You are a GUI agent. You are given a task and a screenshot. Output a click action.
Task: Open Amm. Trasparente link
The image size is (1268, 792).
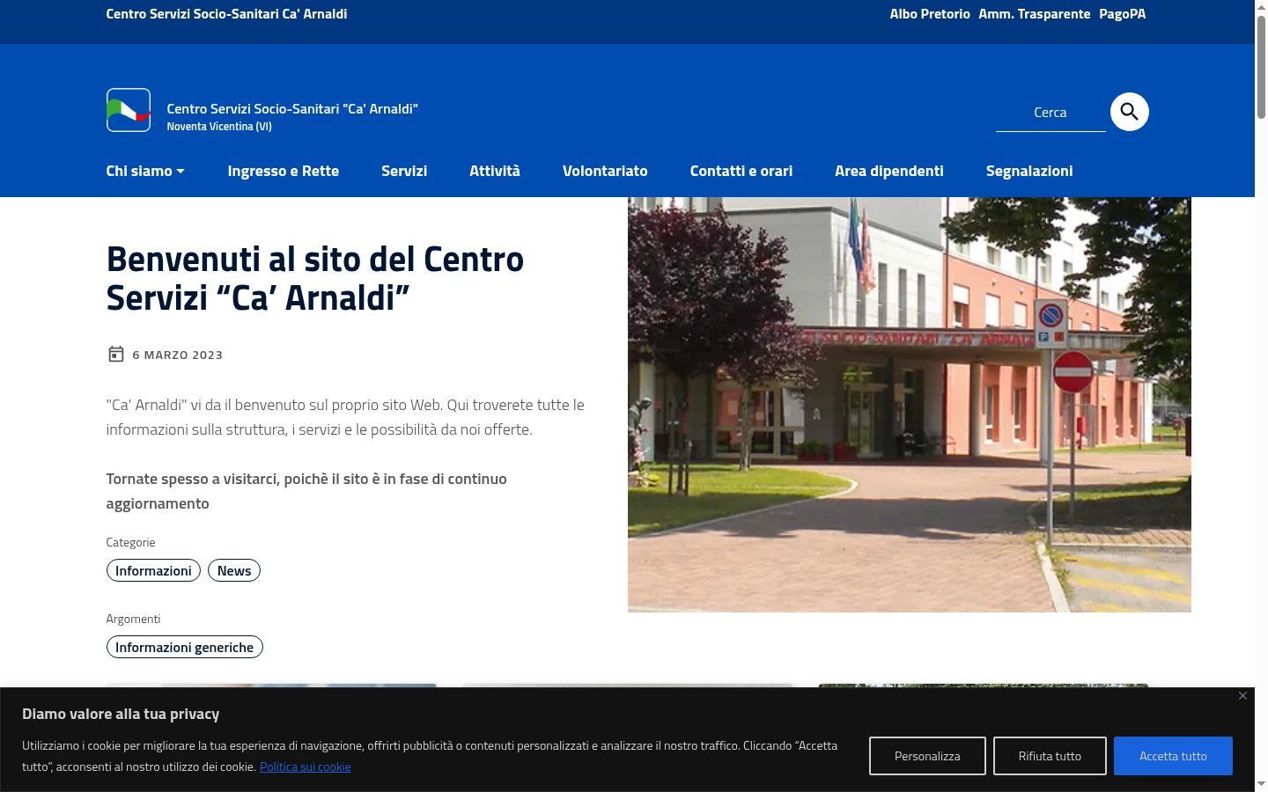[1035, 14]
